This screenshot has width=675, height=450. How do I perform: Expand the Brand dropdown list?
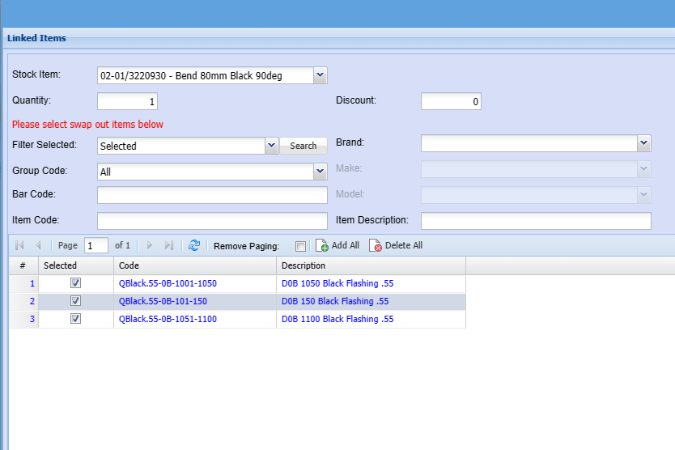pos(643,143)
